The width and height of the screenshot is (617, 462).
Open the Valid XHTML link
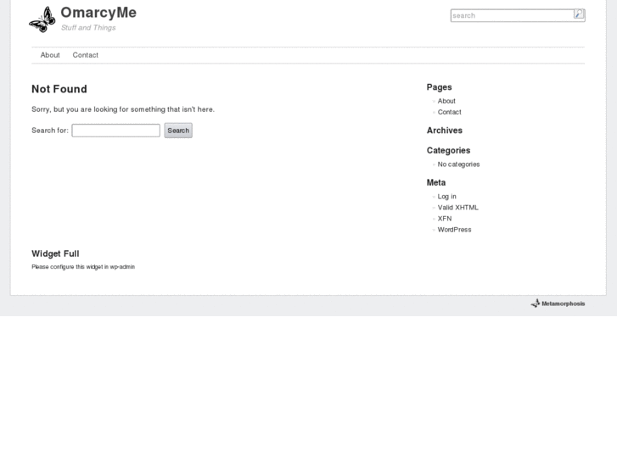[458, 208]
